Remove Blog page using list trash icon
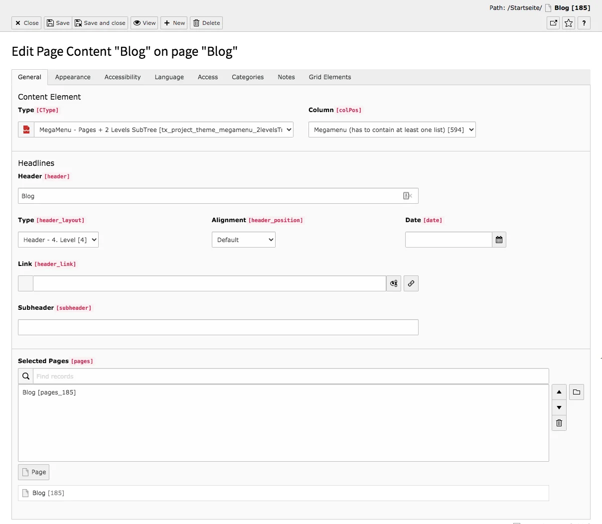This screenshot has height=524, width=602. [x=559, y=423]
